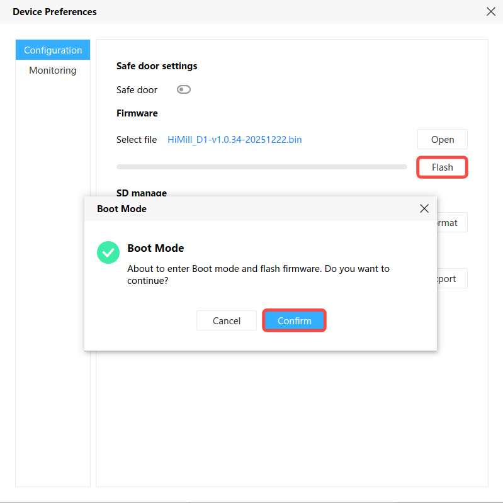The width and height of the screenshot is (503, 503).
Task: Click the Safe door label
Action: tap(137, 90)
